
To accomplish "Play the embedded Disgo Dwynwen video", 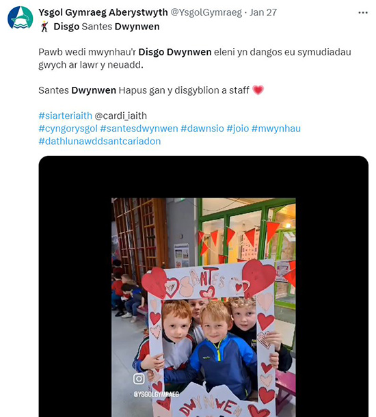I will point(204,286).
